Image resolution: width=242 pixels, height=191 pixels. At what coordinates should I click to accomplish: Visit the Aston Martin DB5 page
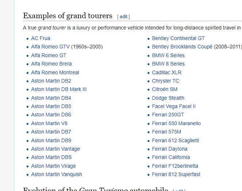click(x=51, y=106)
